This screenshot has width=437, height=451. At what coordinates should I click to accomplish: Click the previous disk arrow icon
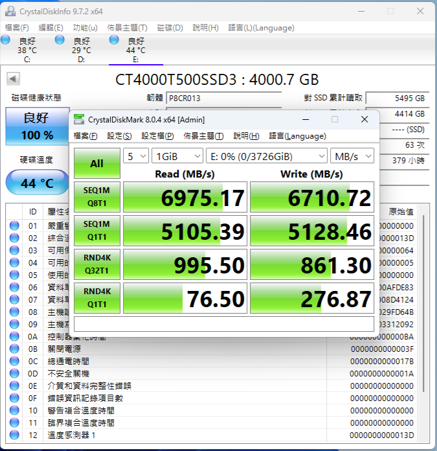pos(13,78)
